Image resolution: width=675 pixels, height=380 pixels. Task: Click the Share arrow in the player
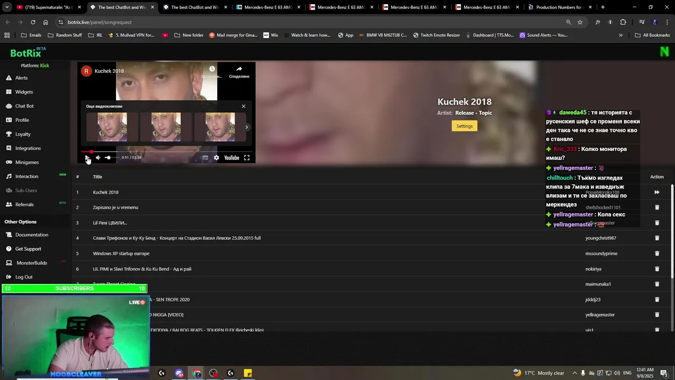tap(239, 69)
